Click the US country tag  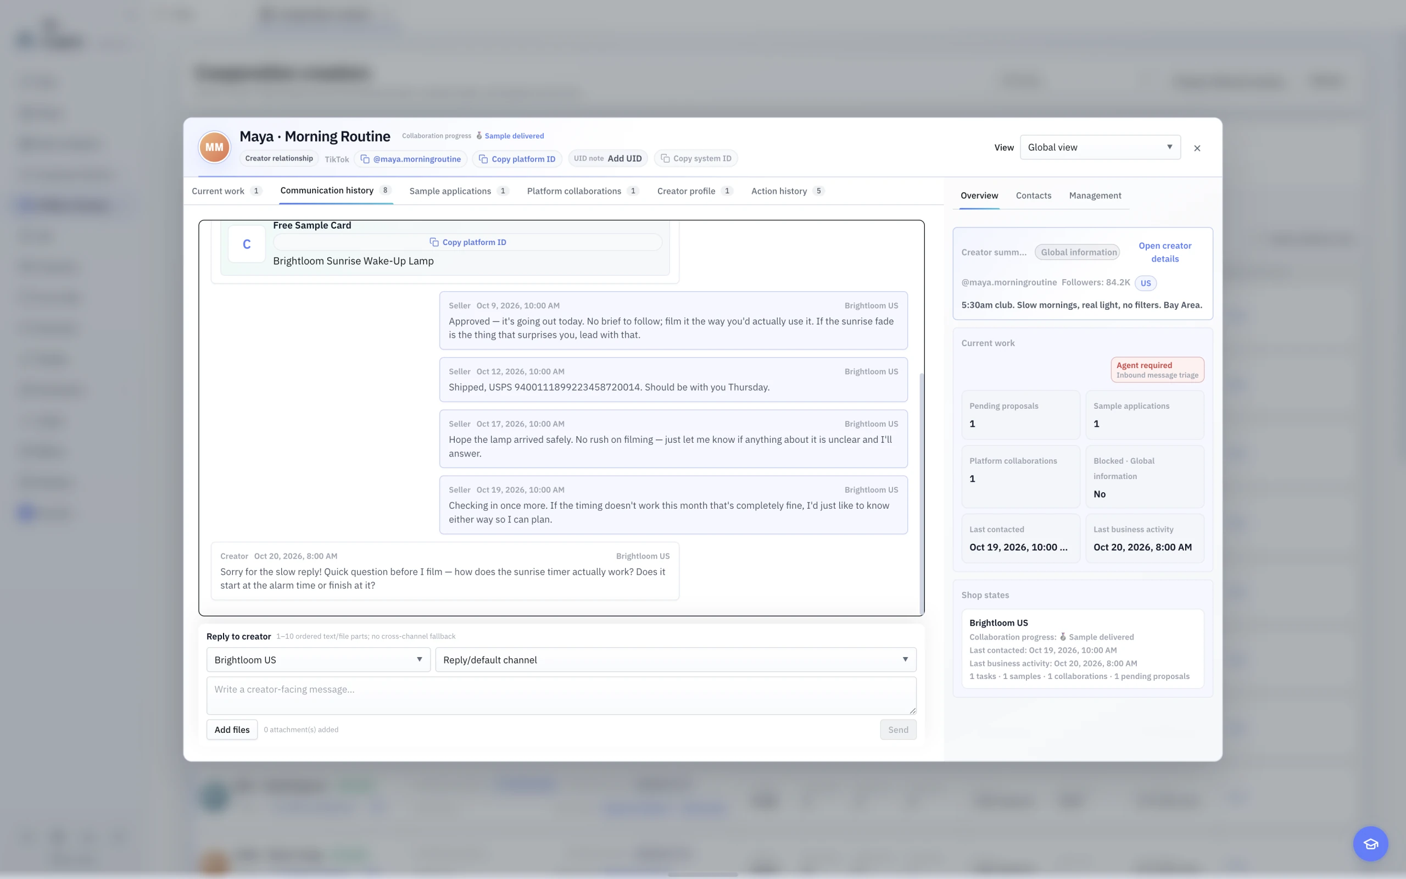pyautogui.click(x=1145, y=283)
